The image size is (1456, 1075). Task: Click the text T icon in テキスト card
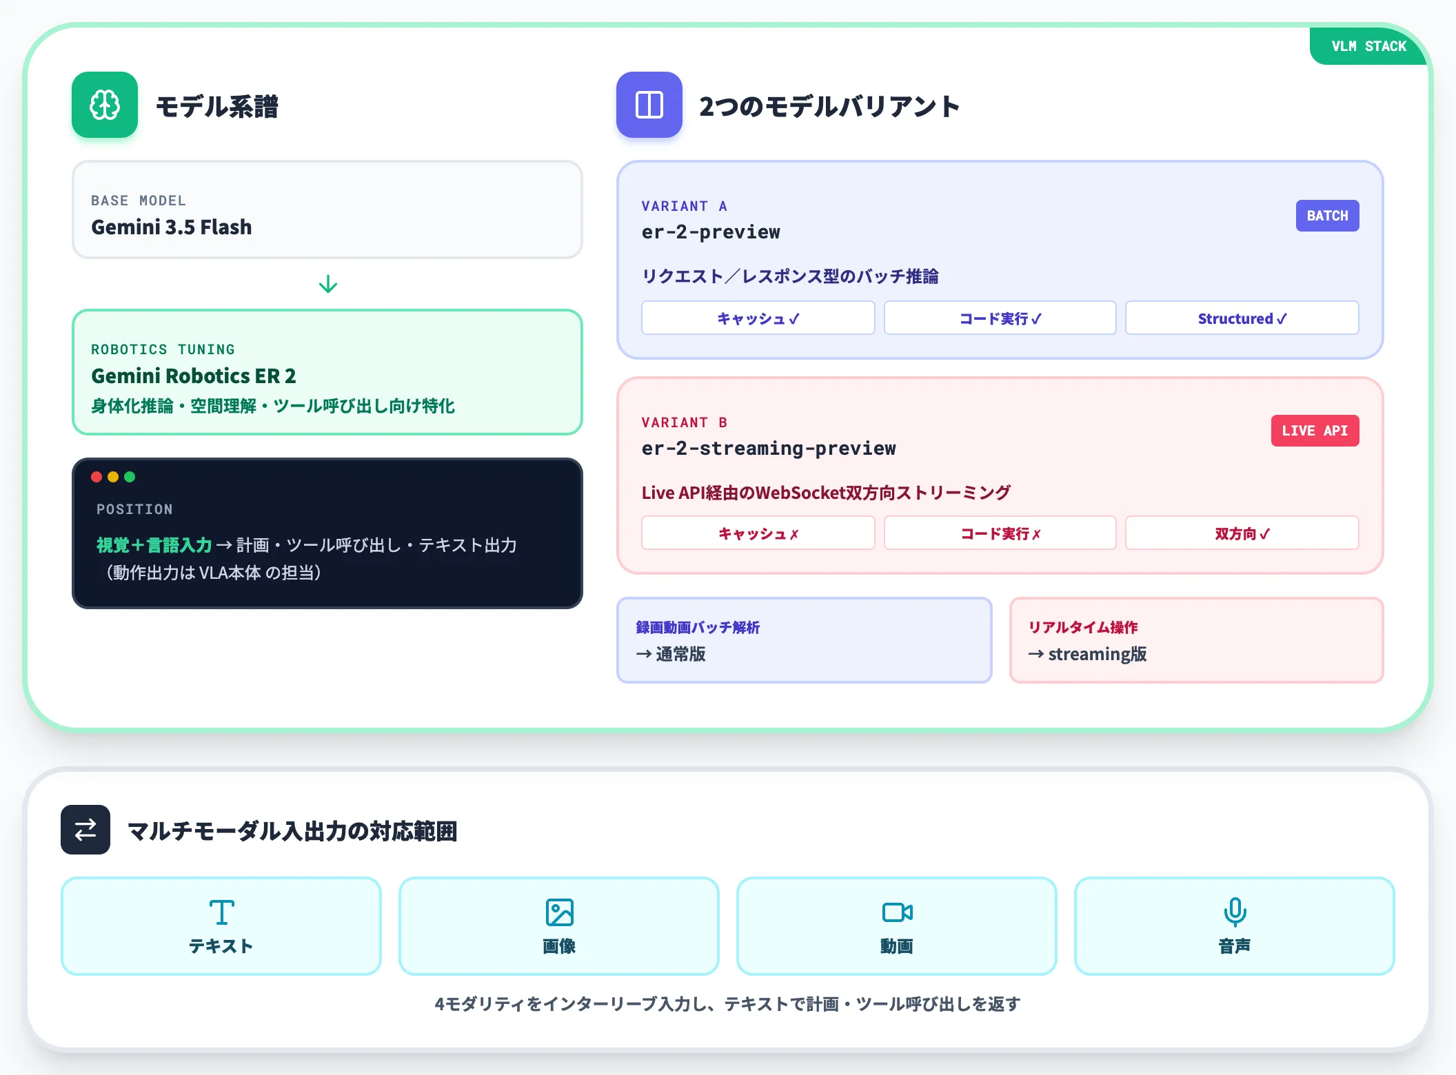pyautogui.click(x=221, y=912)
